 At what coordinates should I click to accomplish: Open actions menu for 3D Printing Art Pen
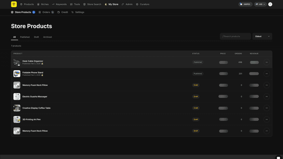(267, 119)
